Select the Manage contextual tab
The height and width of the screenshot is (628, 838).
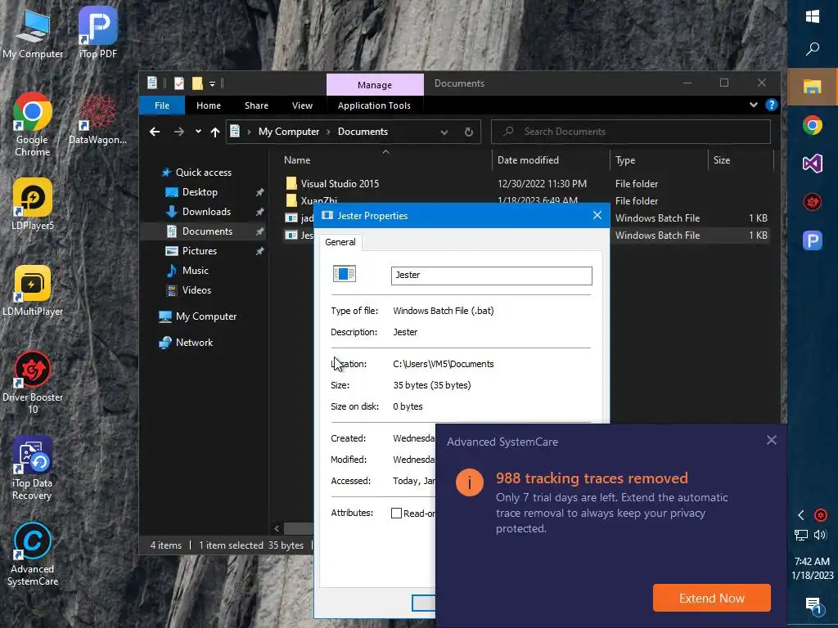pos(375,85)
